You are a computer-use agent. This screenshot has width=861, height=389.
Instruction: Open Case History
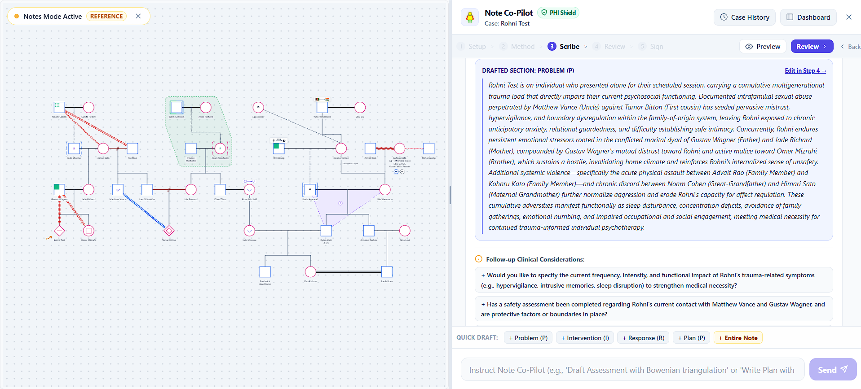(745, 17)
